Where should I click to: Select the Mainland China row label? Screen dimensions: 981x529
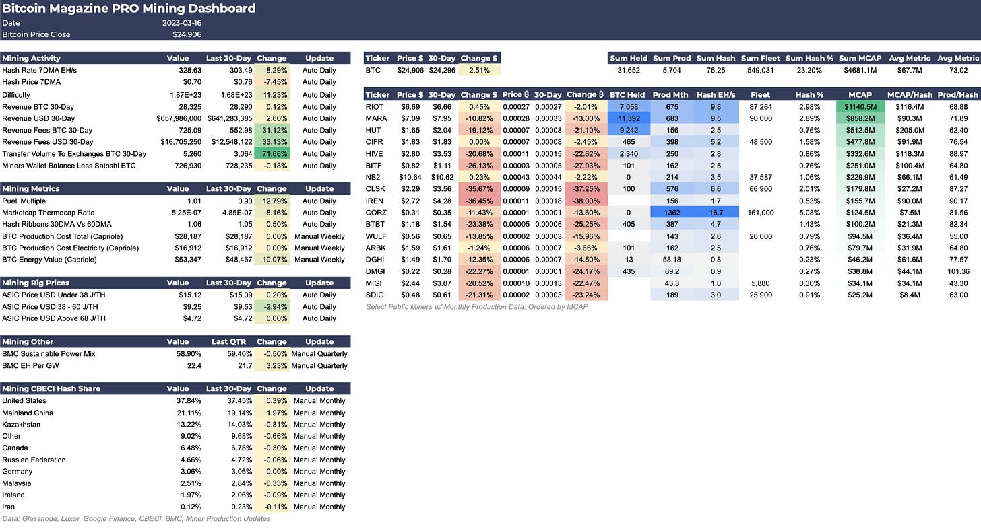tap(28, 413)
